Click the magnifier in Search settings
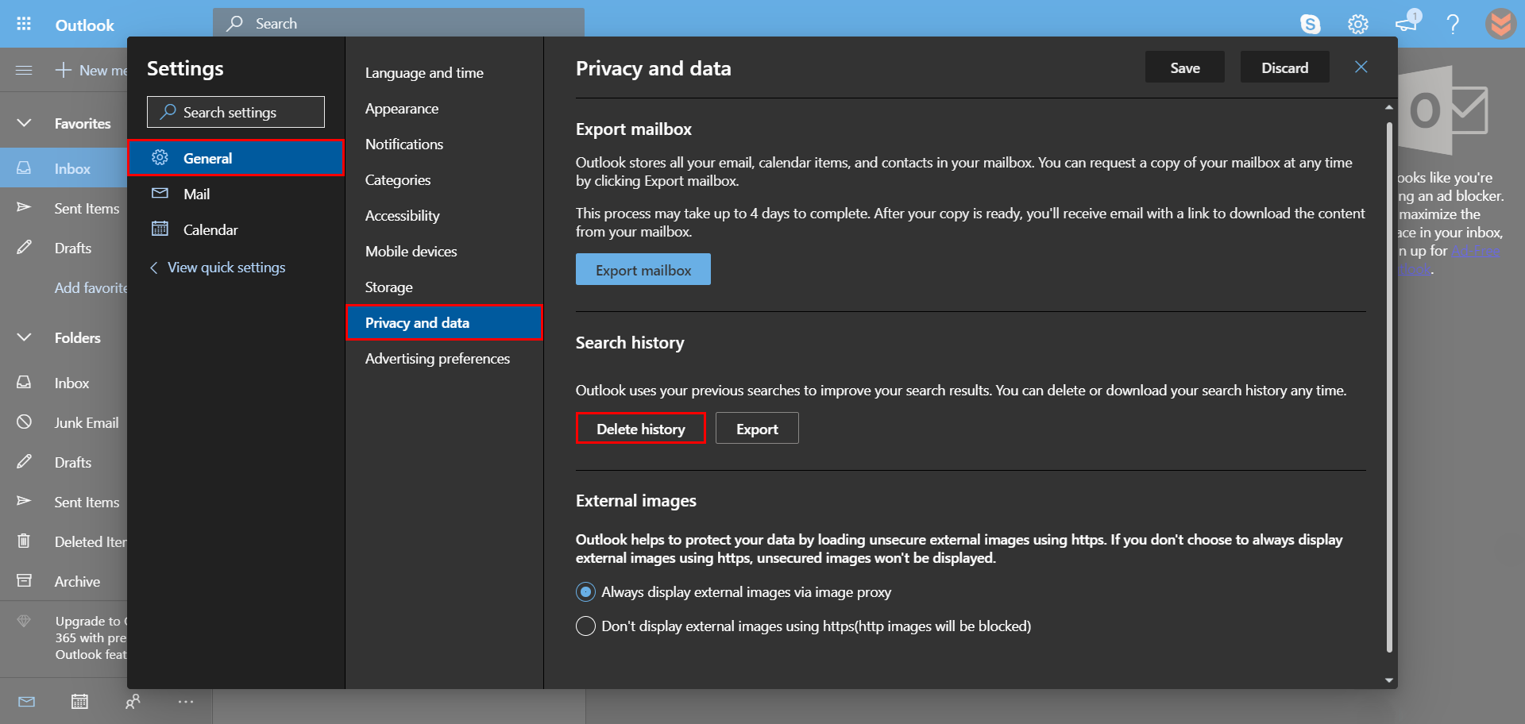 click(x=168, y=112)
